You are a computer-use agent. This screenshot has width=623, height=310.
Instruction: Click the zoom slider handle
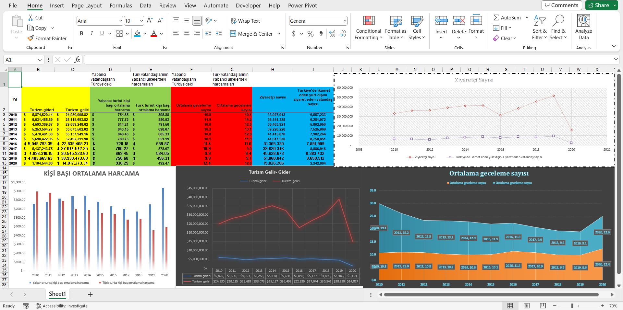pos(572,306)
